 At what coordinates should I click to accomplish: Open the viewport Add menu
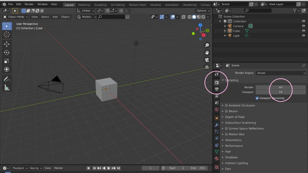coord(55,17)
